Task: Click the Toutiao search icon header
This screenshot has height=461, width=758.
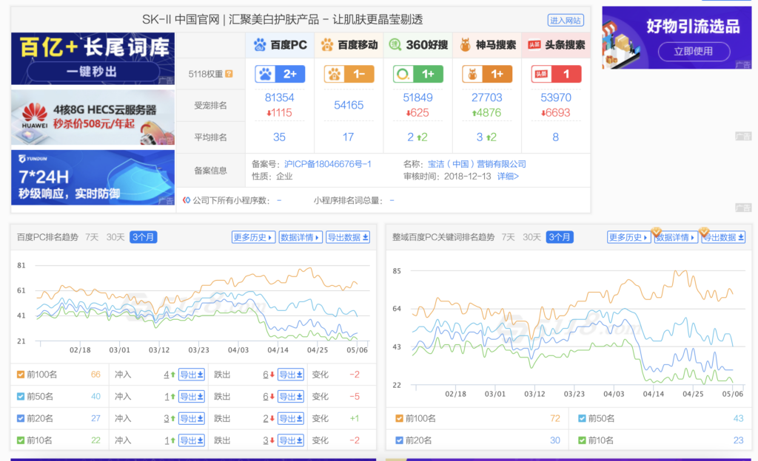Action: 534,45
